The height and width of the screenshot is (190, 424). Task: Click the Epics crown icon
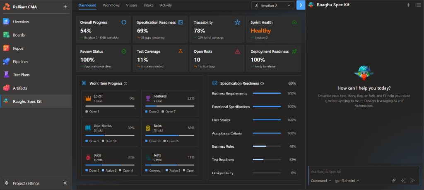88,98
